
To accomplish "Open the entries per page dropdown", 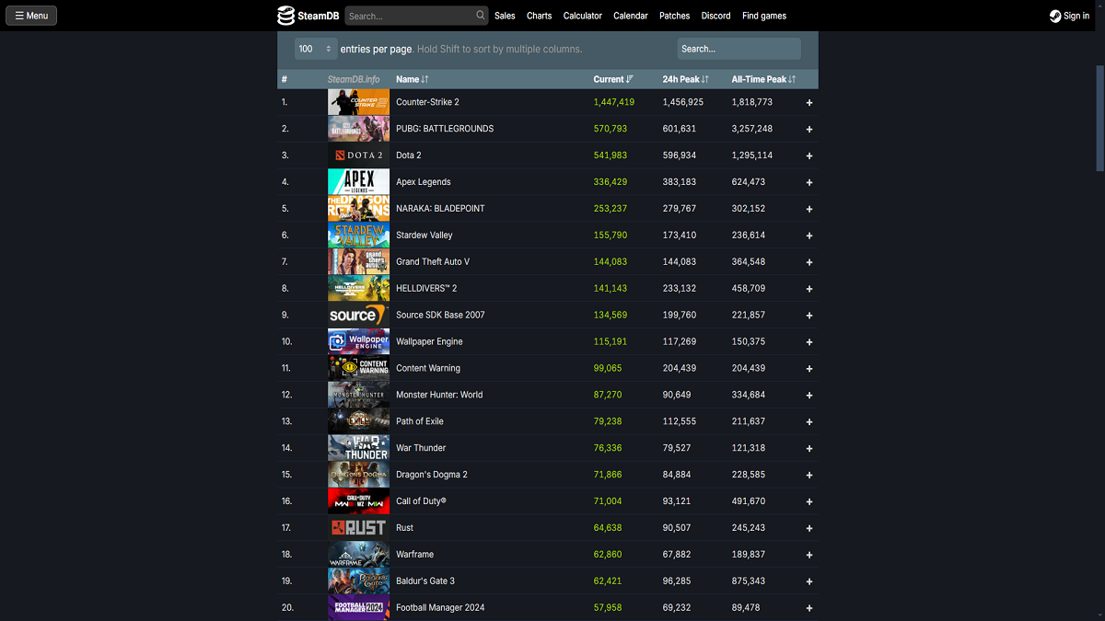I will (314, 49).
